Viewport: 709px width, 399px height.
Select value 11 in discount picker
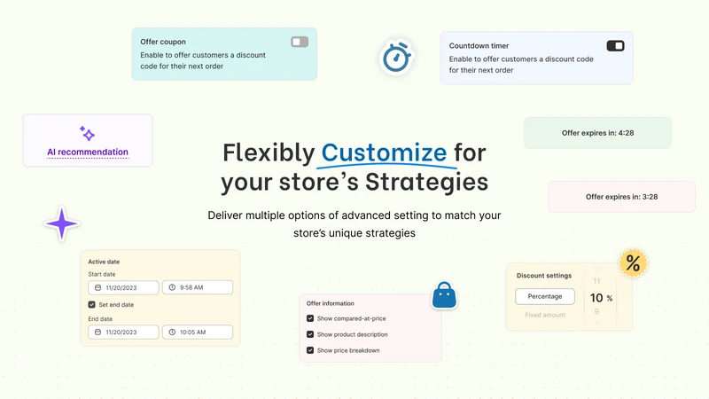pyautogui.click(x=596, y=281)
